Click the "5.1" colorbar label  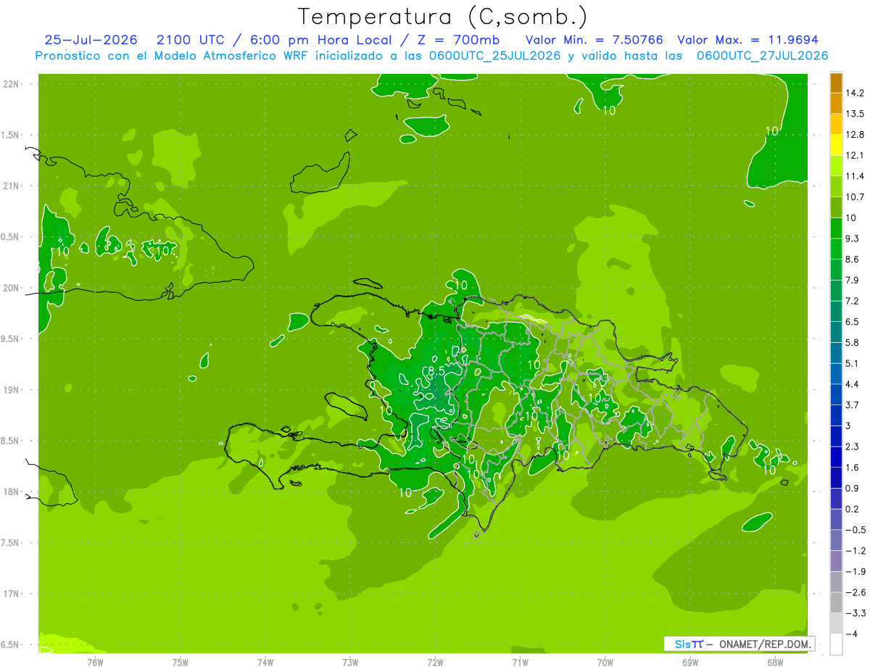click(x=852, y=363)
